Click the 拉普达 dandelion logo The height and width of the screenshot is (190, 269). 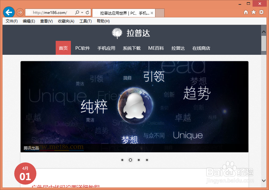click(117, 33)
